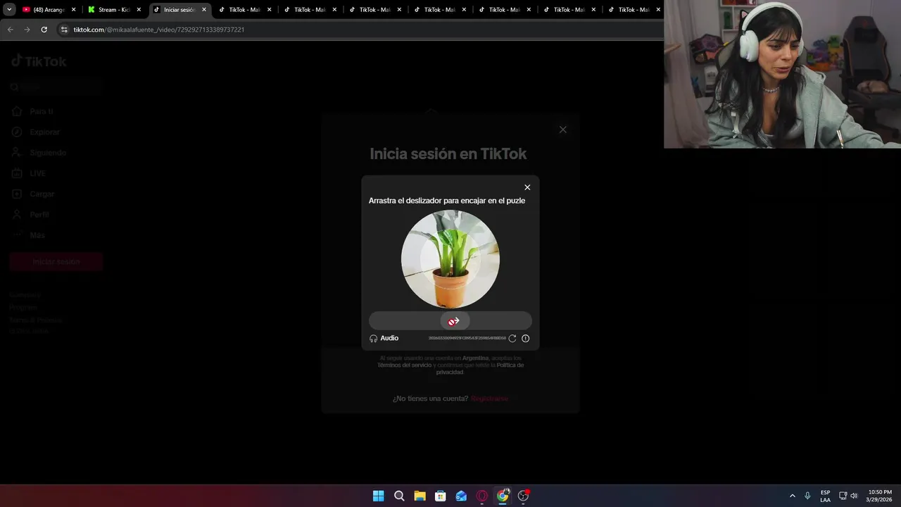Reload the TikTok page

44,30
